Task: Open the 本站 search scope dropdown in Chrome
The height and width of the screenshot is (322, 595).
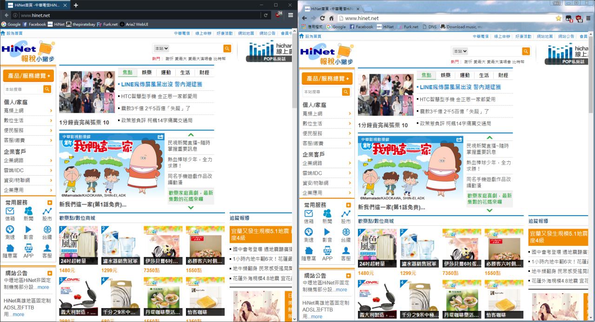Action: 460,51
